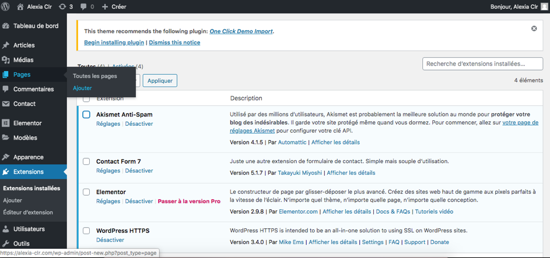Click Begin installing plugin link
Screen dimensions: 550x258
114,43
